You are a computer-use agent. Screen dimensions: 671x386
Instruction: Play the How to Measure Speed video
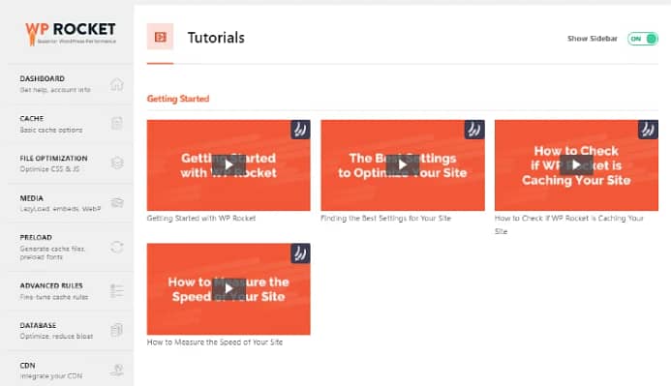pos(229,288)
